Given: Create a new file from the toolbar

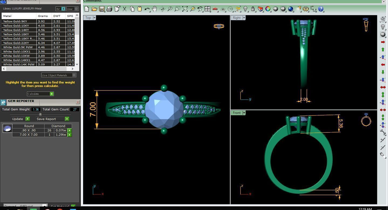Looking at the screenshot, I should [x=87, y=9].
